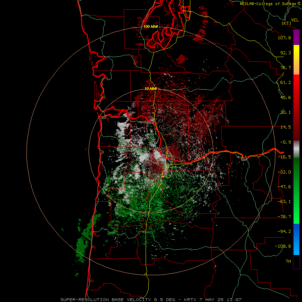This screenshot has width=302, height=302.
Task: Select the 107.8 legend value
Action: 284,38
